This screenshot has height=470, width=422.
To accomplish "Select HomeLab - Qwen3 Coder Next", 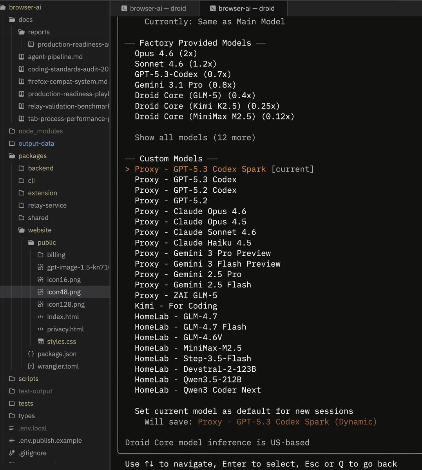I will coord(197,390).
